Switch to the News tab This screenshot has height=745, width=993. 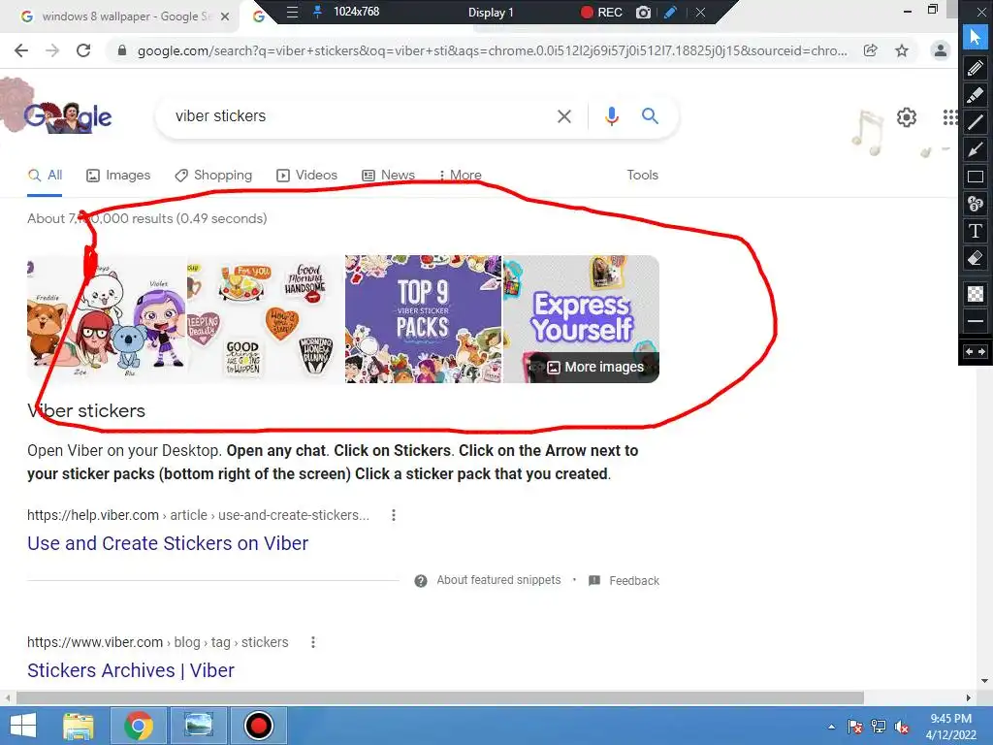point(388,175)
